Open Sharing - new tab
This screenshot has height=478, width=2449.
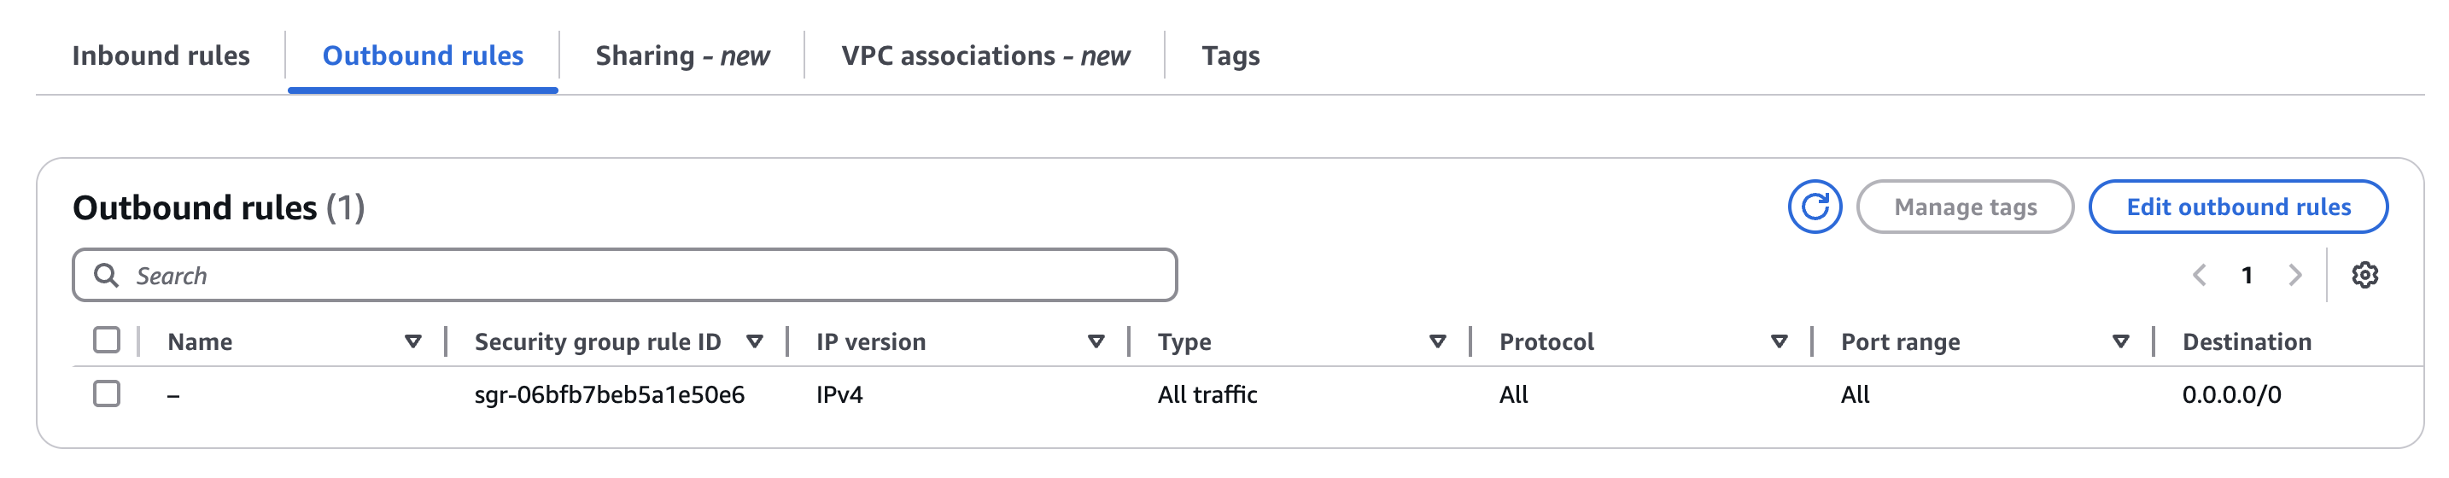(x=681, y=56)
